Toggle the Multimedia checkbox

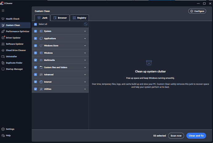coord(35,60)
